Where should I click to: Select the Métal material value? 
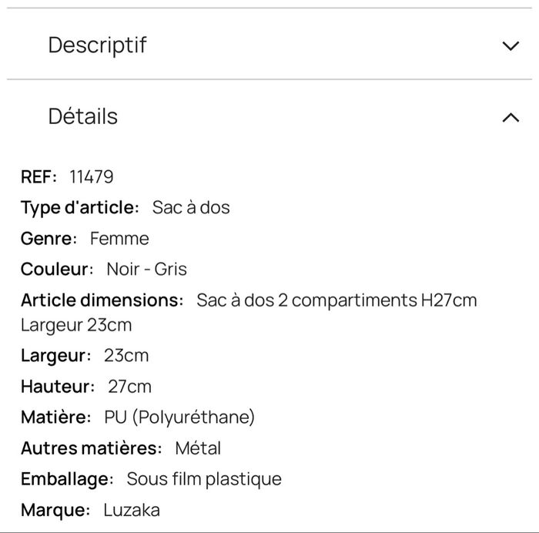click(x=198, y=448)
